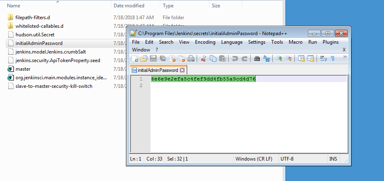Open the Tools menu
384x181 pixels.
point(277,42)
